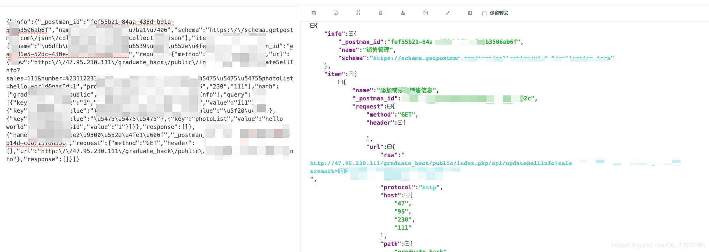The image size is (709, 252).
Task: Click the "schema" key label
Action: click(x=352, y=58)
